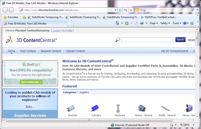
Task: Click the browser Forward arrow button
Action: point(11,10)
